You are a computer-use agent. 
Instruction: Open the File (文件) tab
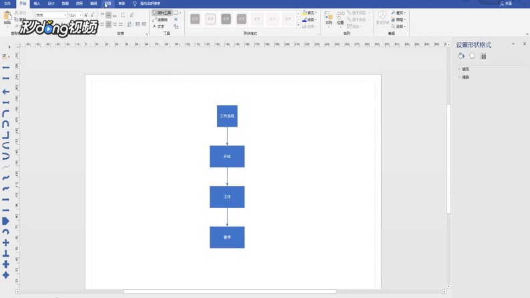pyautogui.click(x=7, y=3)
